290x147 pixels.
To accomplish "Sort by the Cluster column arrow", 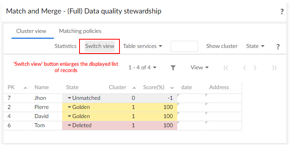I will 134,88.
